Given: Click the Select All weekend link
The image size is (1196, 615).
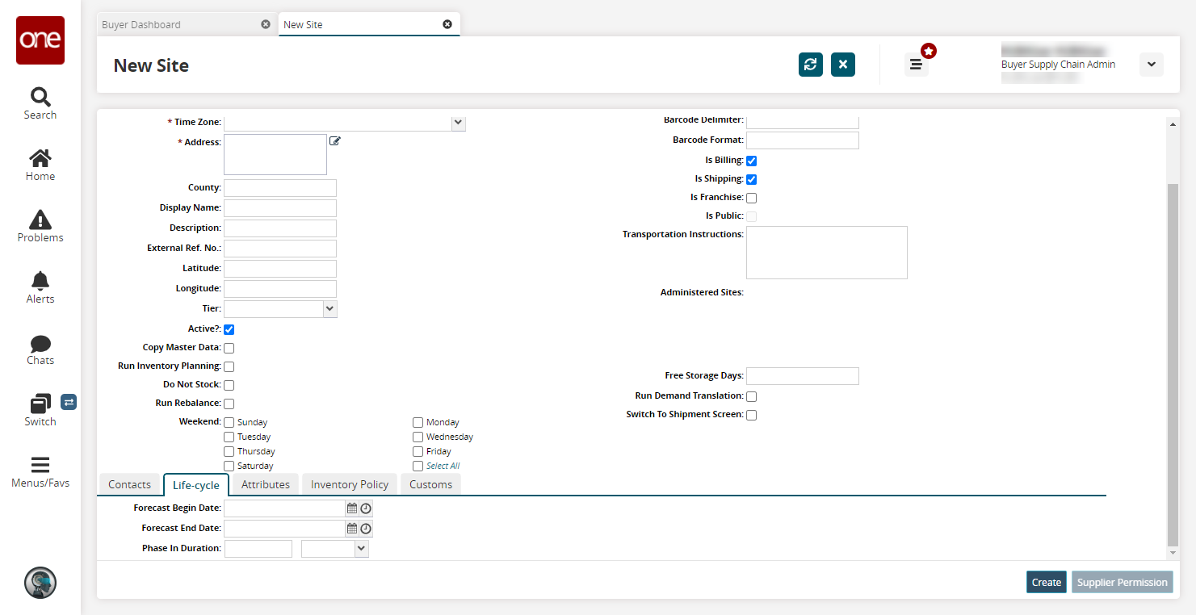Looking at the screenshot, I should tap(443, 466).
